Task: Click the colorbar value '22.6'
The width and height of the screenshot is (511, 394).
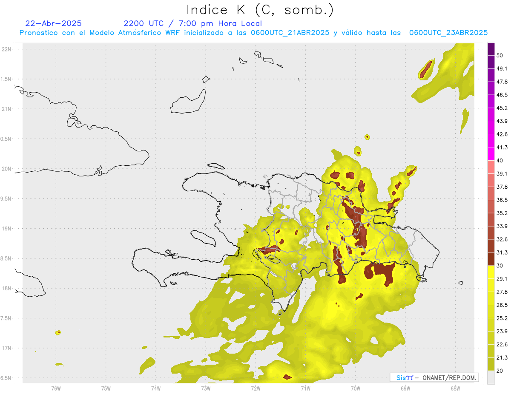Action: point(502,345)
